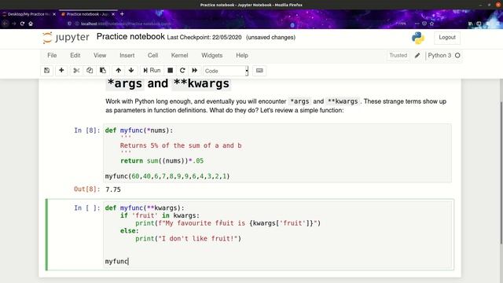Click the Logout button

tap(447, 37)
